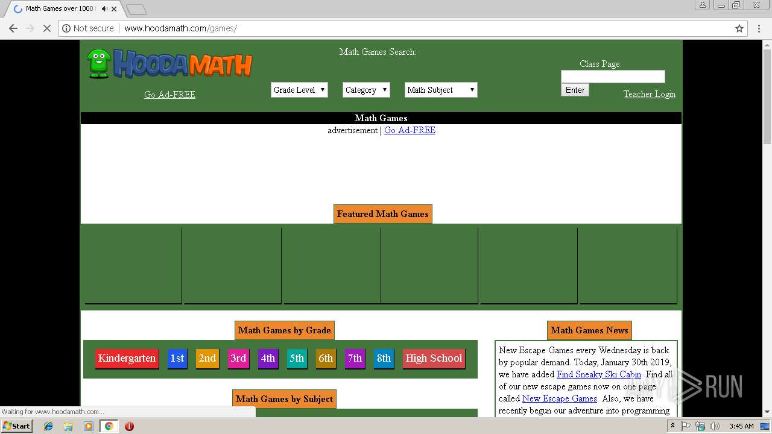Open the Teacher Login link
Image resolution: width=772 pixels, height=434 pixels.
(x=649, y=94)
